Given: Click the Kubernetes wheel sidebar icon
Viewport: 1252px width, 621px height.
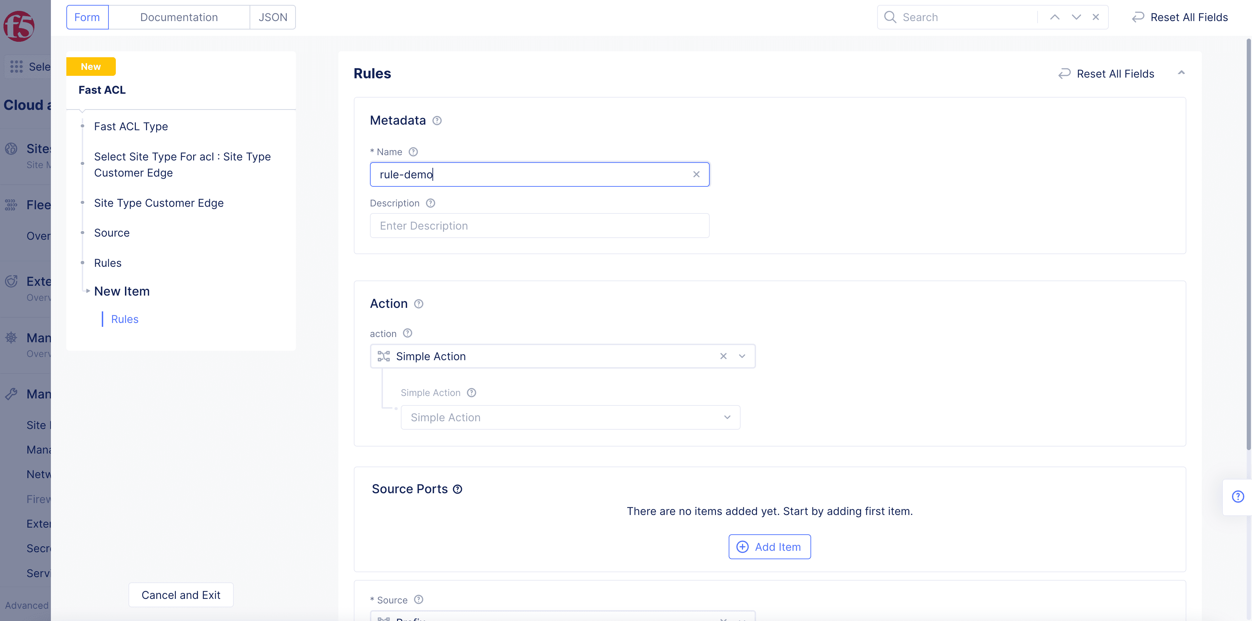Looking at the screenshot, I should (11, 338).
